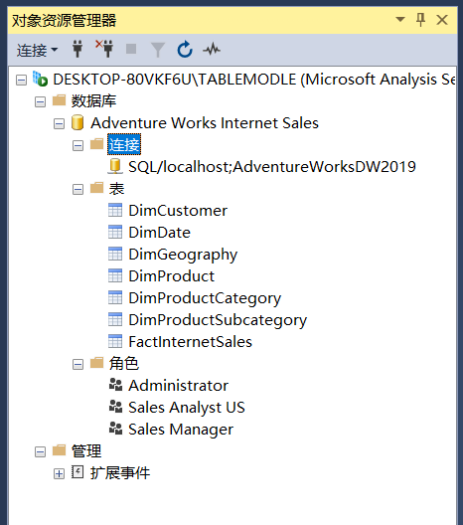
Task: Click the DimDate table icon
Action: 115,232
